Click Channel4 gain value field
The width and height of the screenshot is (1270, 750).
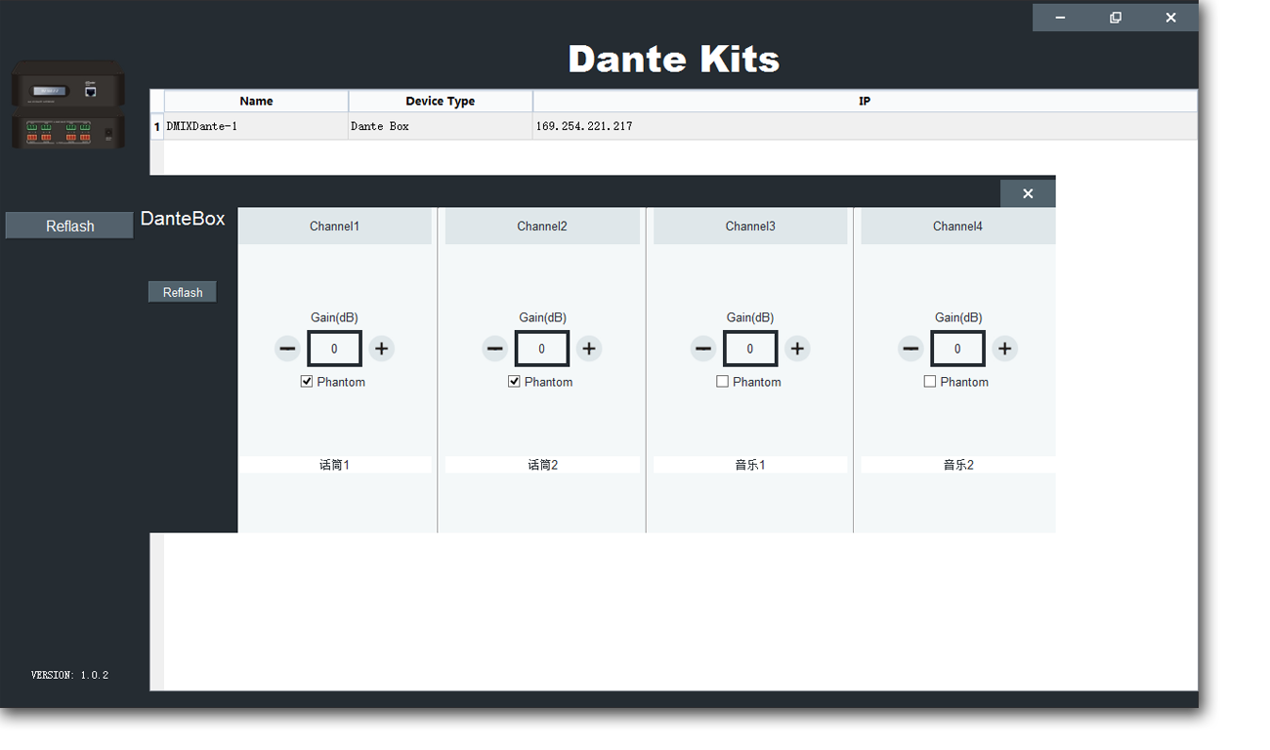coord(957,349)
